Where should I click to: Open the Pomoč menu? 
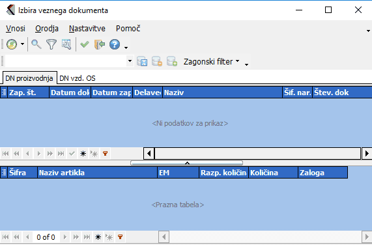128,29
